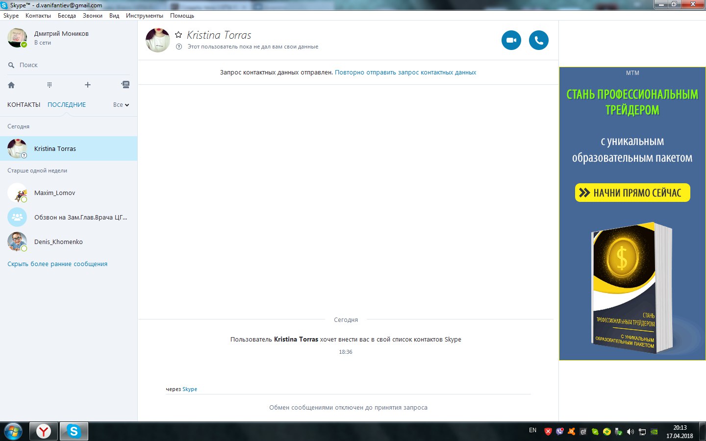This screenshot has width=706, height=441.
Task: Open the Обзвон на Зам.Глав.Врача group chat
Action: click(69, 217)
